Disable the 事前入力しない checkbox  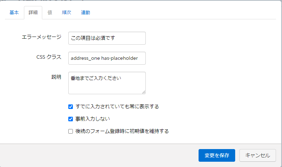click(70, 119)
